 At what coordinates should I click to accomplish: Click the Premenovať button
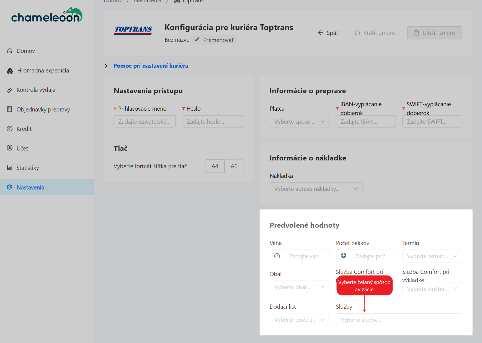214,40
